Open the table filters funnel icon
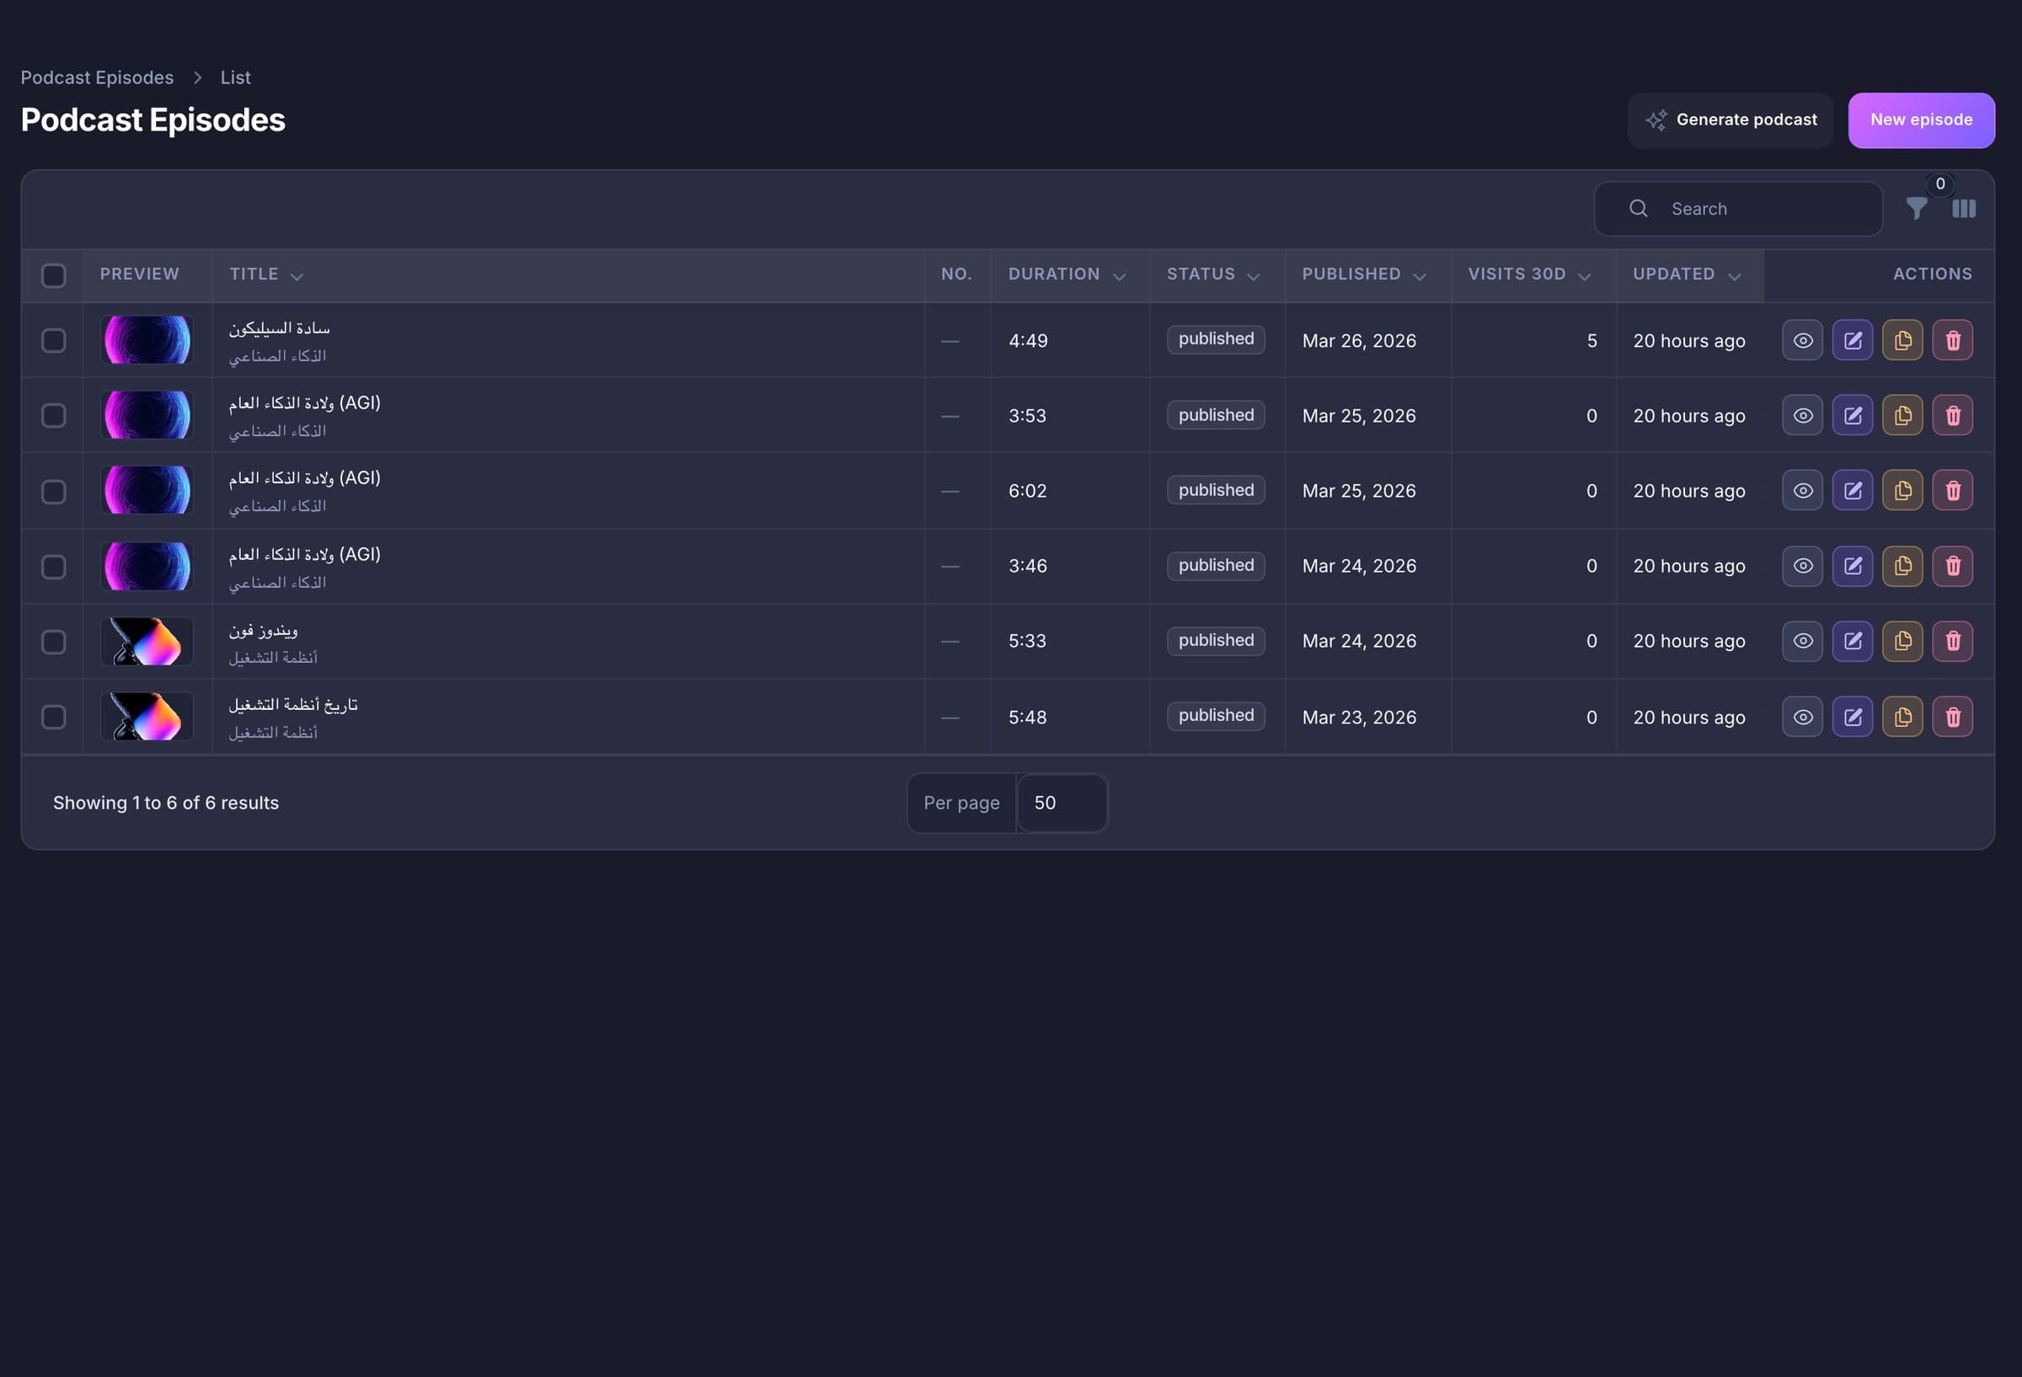This screenshot has height=1377, width=2022. coord(1916,209)
